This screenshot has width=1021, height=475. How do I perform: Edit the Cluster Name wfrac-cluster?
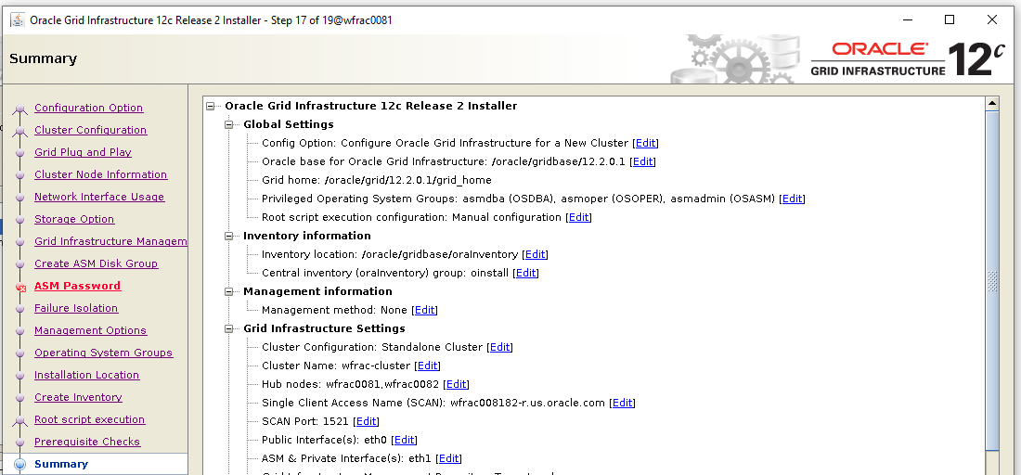point(427,366)
